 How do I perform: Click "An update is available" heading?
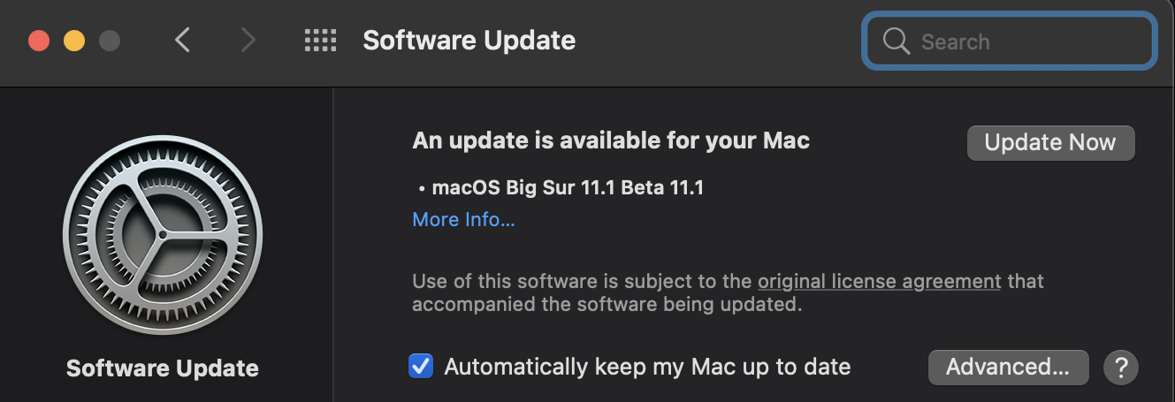pos(611,140)
